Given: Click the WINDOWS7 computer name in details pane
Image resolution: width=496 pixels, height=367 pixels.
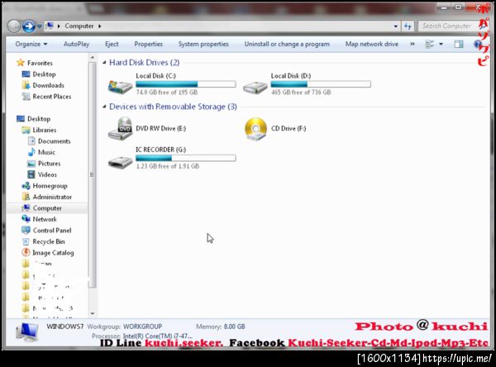Looking at the screenshot, I should click(64, 326).
